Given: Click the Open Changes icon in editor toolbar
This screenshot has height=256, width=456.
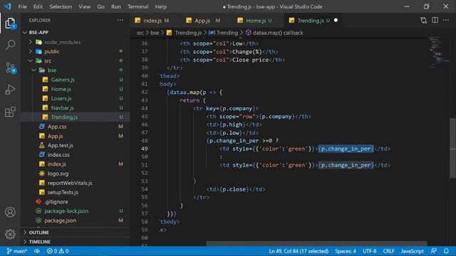Looking at the screenshot, I should coord(424,21).
